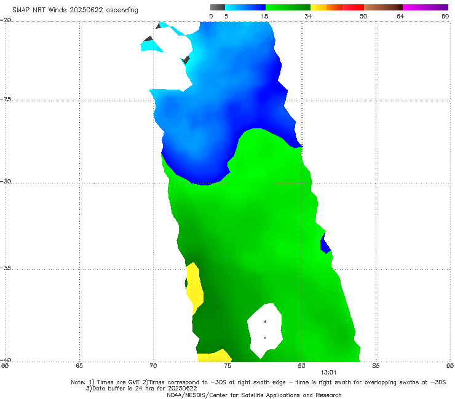455x399 pixels.
Task: Click the brown 50-64 segment of color bar
Action: pyautogui.click(x=383, y=7)
